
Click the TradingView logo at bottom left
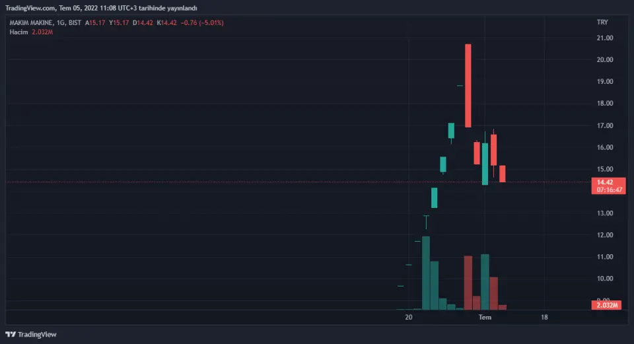pyautogui.click(x=31, y=334)
